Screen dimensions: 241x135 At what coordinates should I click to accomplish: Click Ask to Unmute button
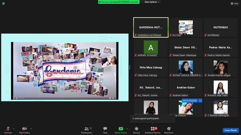[190, 100]
